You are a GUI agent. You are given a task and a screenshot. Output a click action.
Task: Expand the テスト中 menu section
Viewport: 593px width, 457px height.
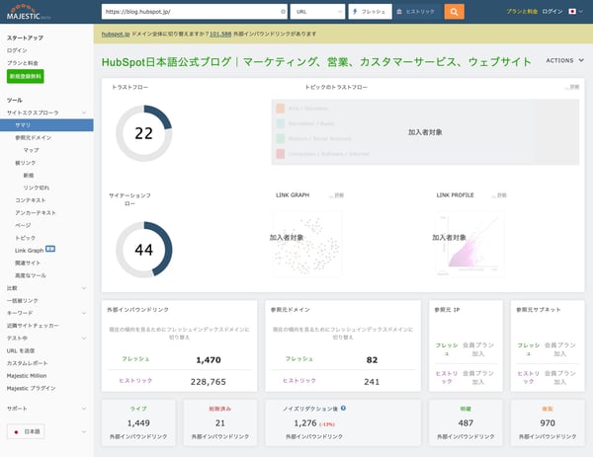(x=84, y=338)
